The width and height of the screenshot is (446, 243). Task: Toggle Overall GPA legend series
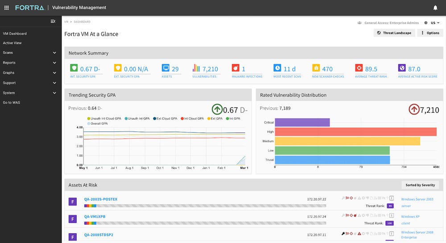click(x=99, y=124)
